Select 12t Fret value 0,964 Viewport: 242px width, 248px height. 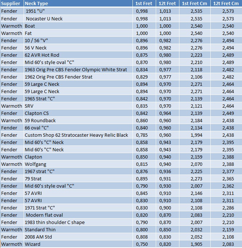[167, 113]
